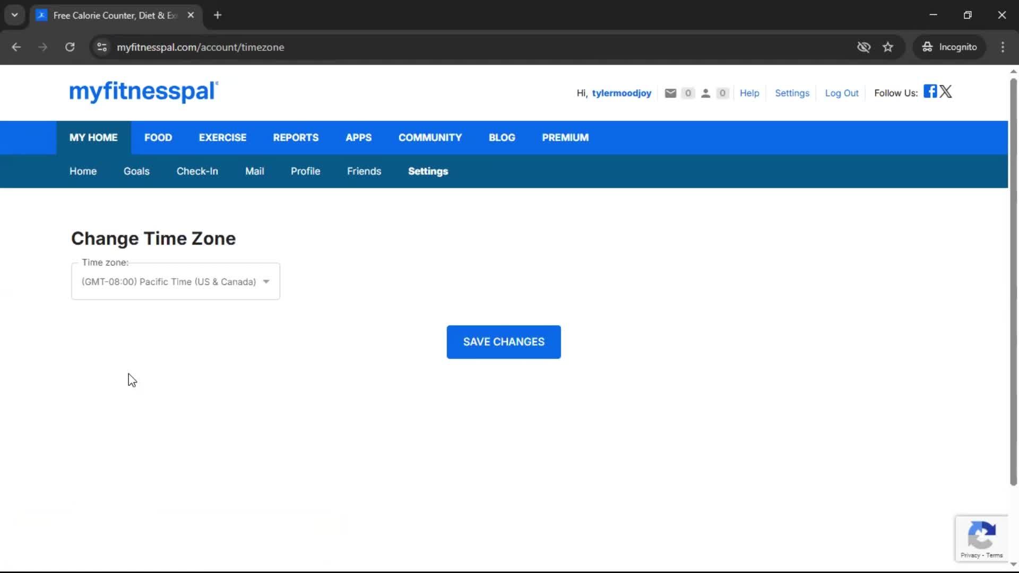The height and width of the screenshot is (573, 1019).
Task: Go to Goals in the sub-navigation
Action: [136, 171]
